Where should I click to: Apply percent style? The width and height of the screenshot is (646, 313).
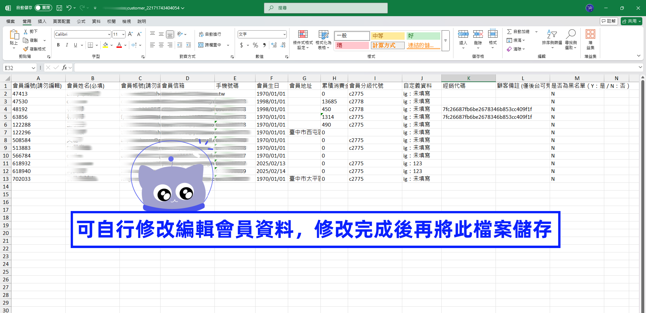tap(256, 45)
